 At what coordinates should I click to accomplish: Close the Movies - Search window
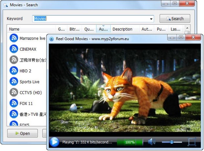point(187,4)
